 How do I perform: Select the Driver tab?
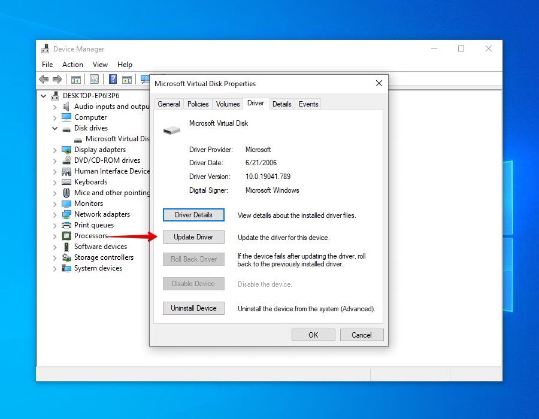pos(256,103)
